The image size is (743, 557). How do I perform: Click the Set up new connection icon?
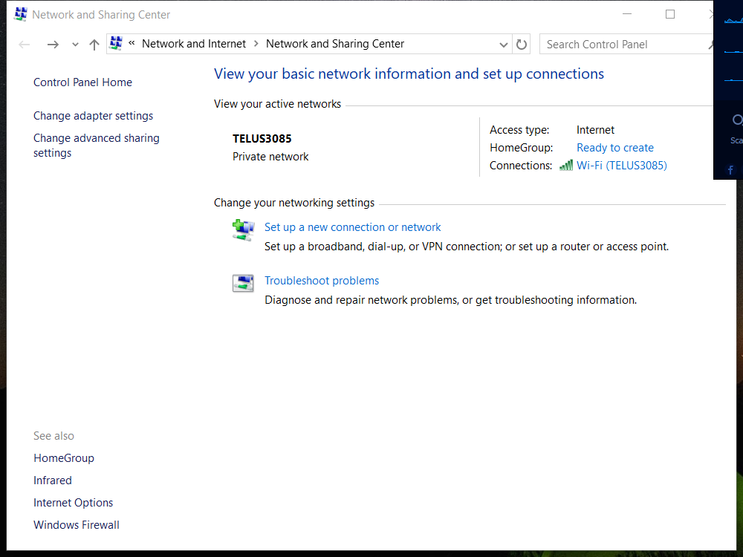click(x=243, y=229)
